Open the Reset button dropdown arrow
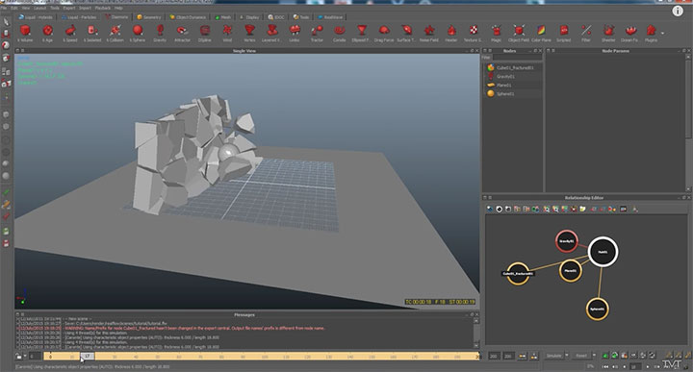This screenshot has width=693, height=372. tap(594, 356)
